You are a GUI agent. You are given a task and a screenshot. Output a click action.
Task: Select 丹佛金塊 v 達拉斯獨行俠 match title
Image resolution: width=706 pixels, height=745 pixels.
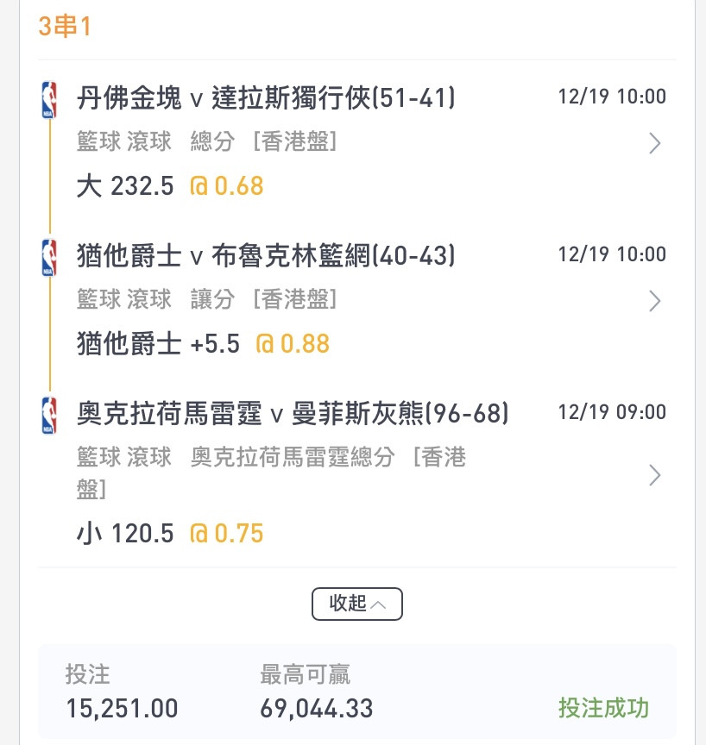pyautogui.click(x=266, y=98)
